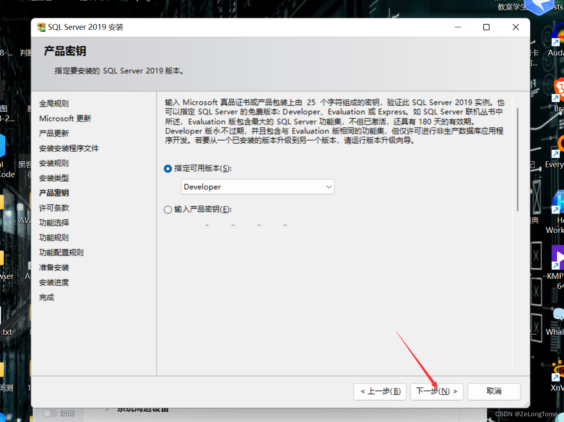Click the SQL Server setup title icon
The height and width of the screenshot is (422, 564).
[41, 27]
